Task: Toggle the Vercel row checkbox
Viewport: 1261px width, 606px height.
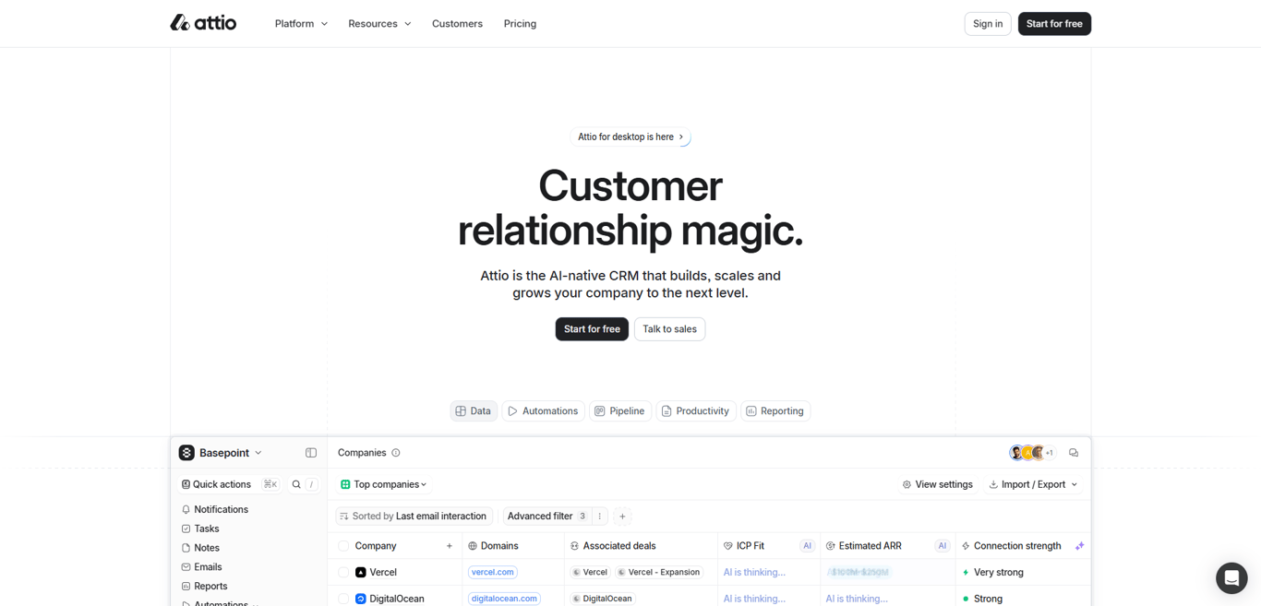Action: [343, 573]
